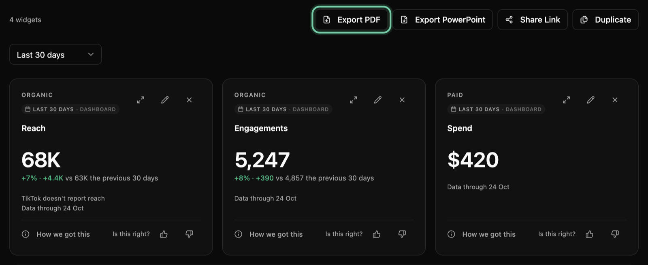This screenshot has width=648, height=265.
Task: Click the 68K reach value
Action: coord(41,160)
